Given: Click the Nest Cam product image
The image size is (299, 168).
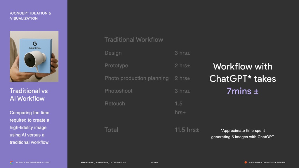Looking at the screenshot, I should coord(34,56).
